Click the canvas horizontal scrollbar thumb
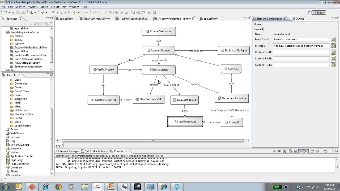 [153, 141]
